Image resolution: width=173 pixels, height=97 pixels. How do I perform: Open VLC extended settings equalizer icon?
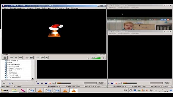(31, 58)
